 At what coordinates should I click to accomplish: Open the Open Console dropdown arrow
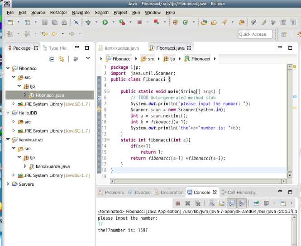[291, 203]
